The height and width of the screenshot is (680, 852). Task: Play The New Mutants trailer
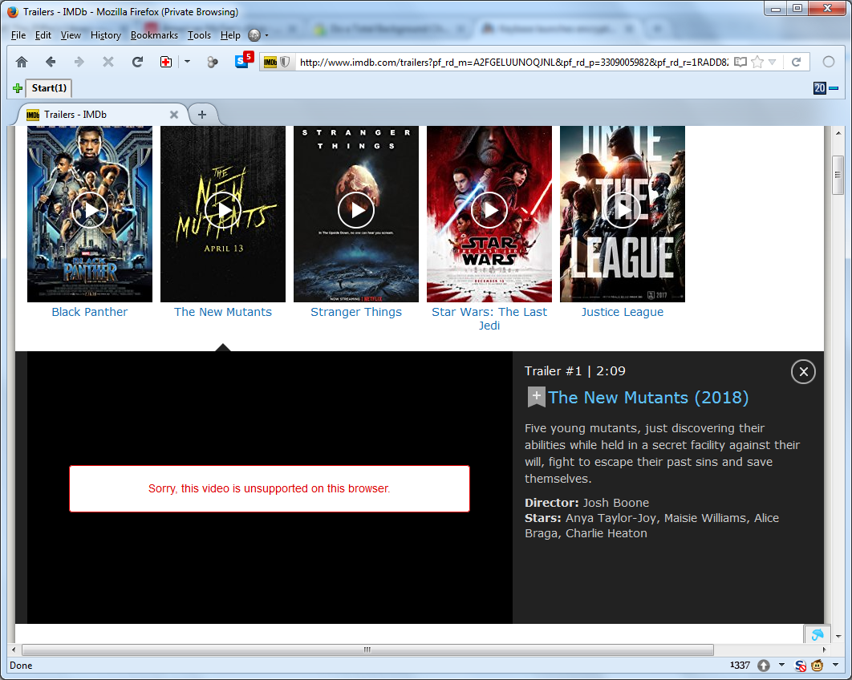coord(223,210)
